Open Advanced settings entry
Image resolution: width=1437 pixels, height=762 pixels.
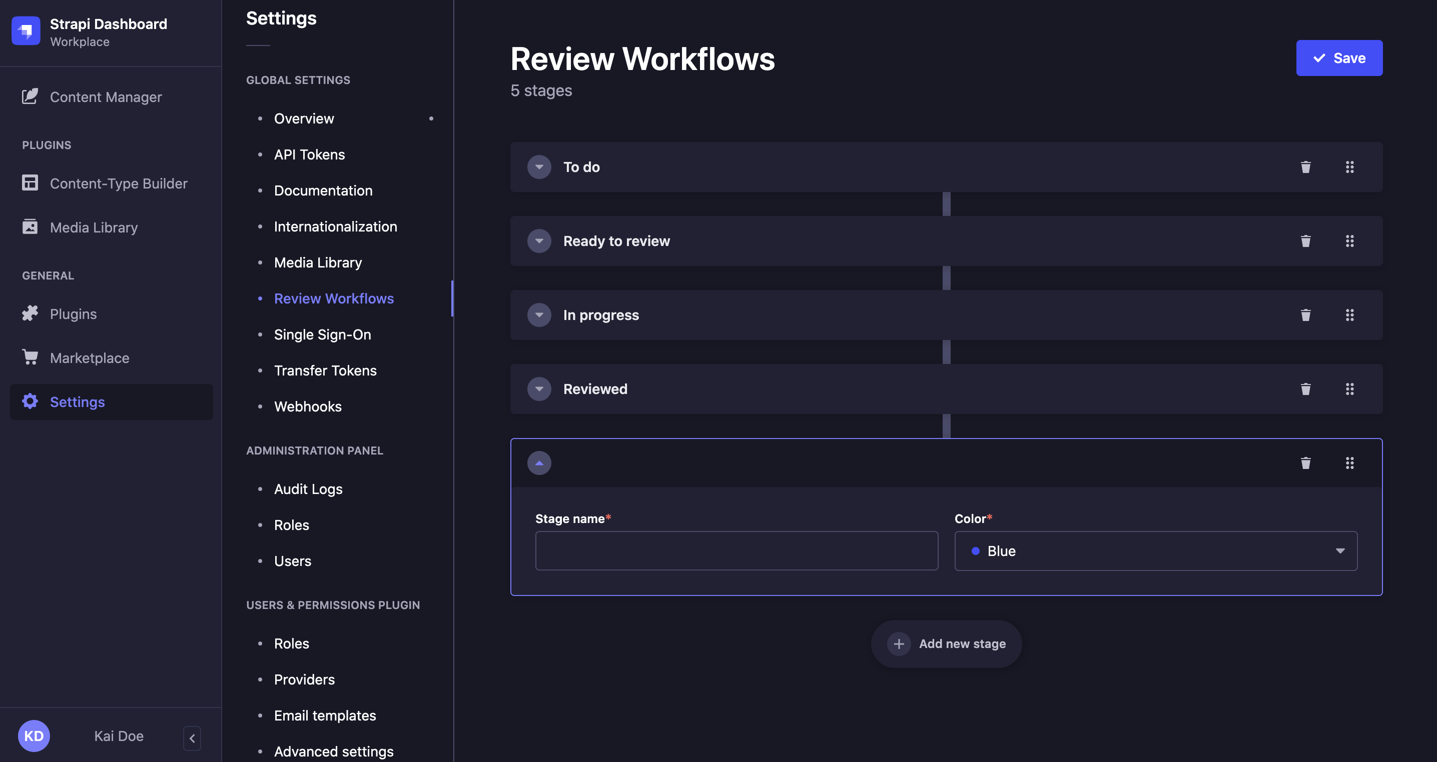[334, 751]
